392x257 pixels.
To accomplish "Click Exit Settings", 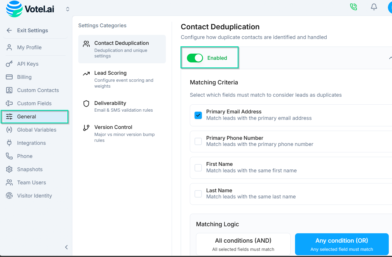I will pos(32,30).
